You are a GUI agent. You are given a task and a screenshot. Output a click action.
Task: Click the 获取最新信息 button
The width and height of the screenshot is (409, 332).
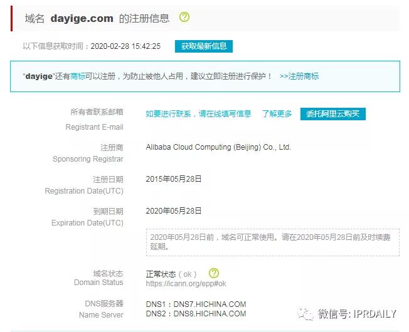204,46
